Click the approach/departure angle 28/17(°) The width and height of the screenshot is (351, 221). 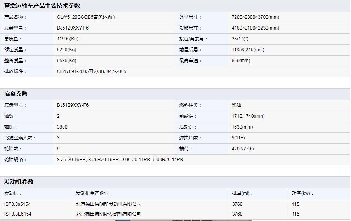coord(240,39)
